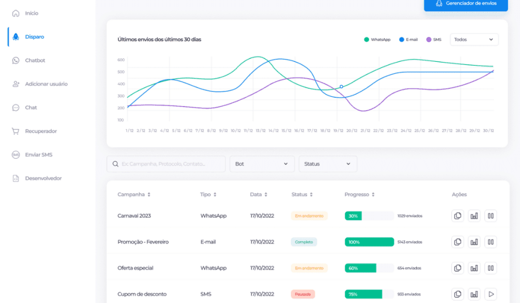Expand the Bot dropdown filter
Viewport: 520px width, 303px height.
click(262, 164)
